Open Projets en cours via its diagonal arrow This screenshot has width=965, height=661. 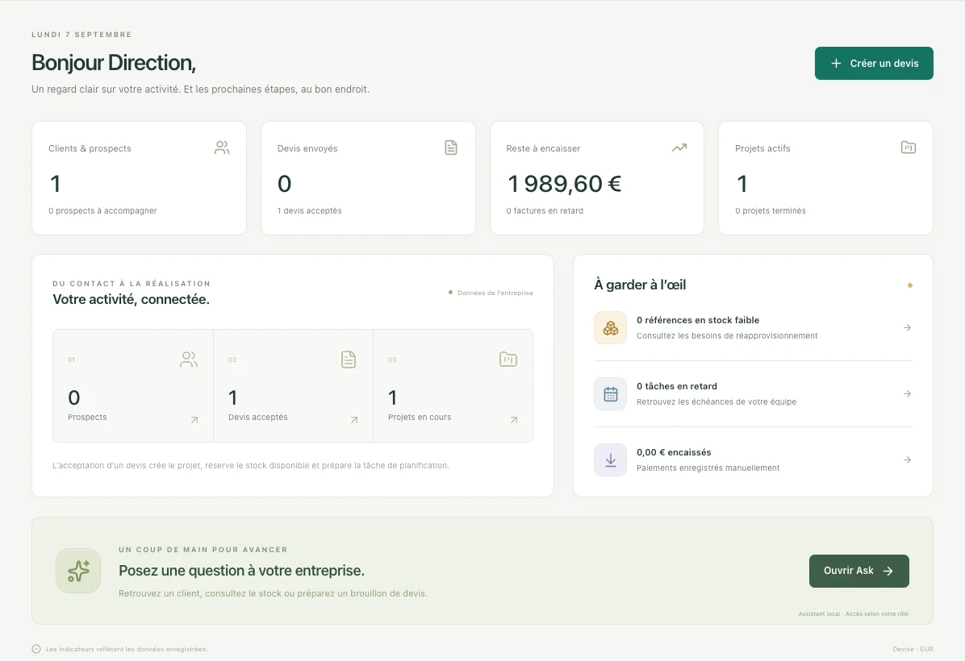pos(514,420)
